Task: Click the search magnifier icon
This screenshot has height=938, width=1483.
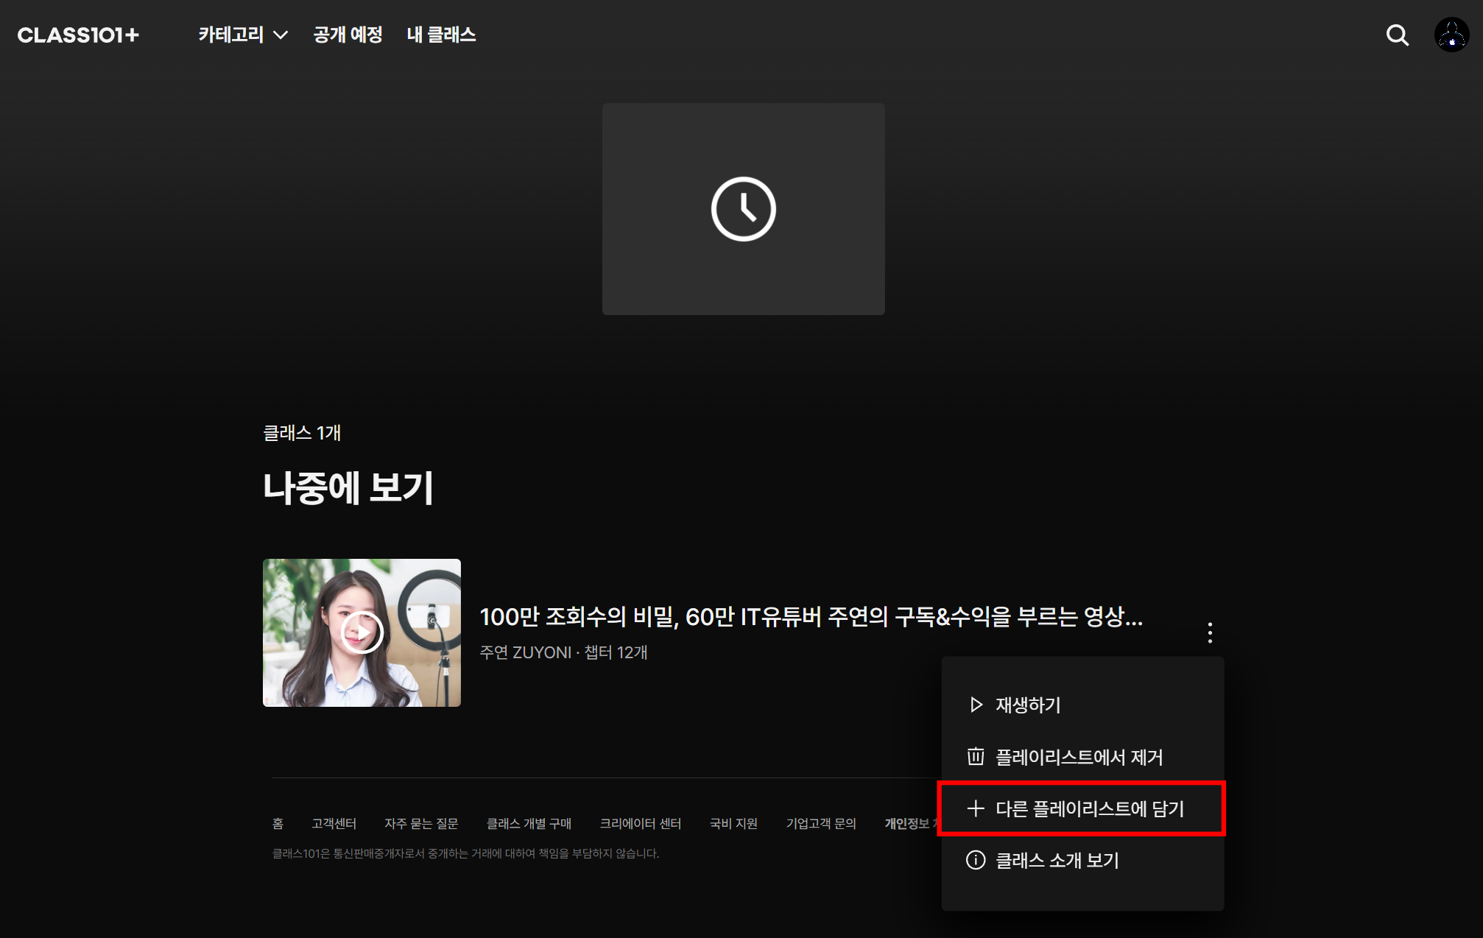Action: pyautogui.click(x=1397, y=35)
